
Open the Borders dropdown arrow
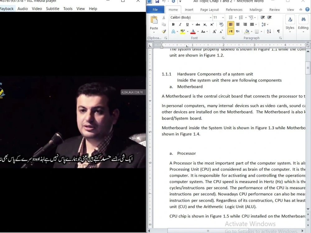pyautogui.click(x=261, y=31)
